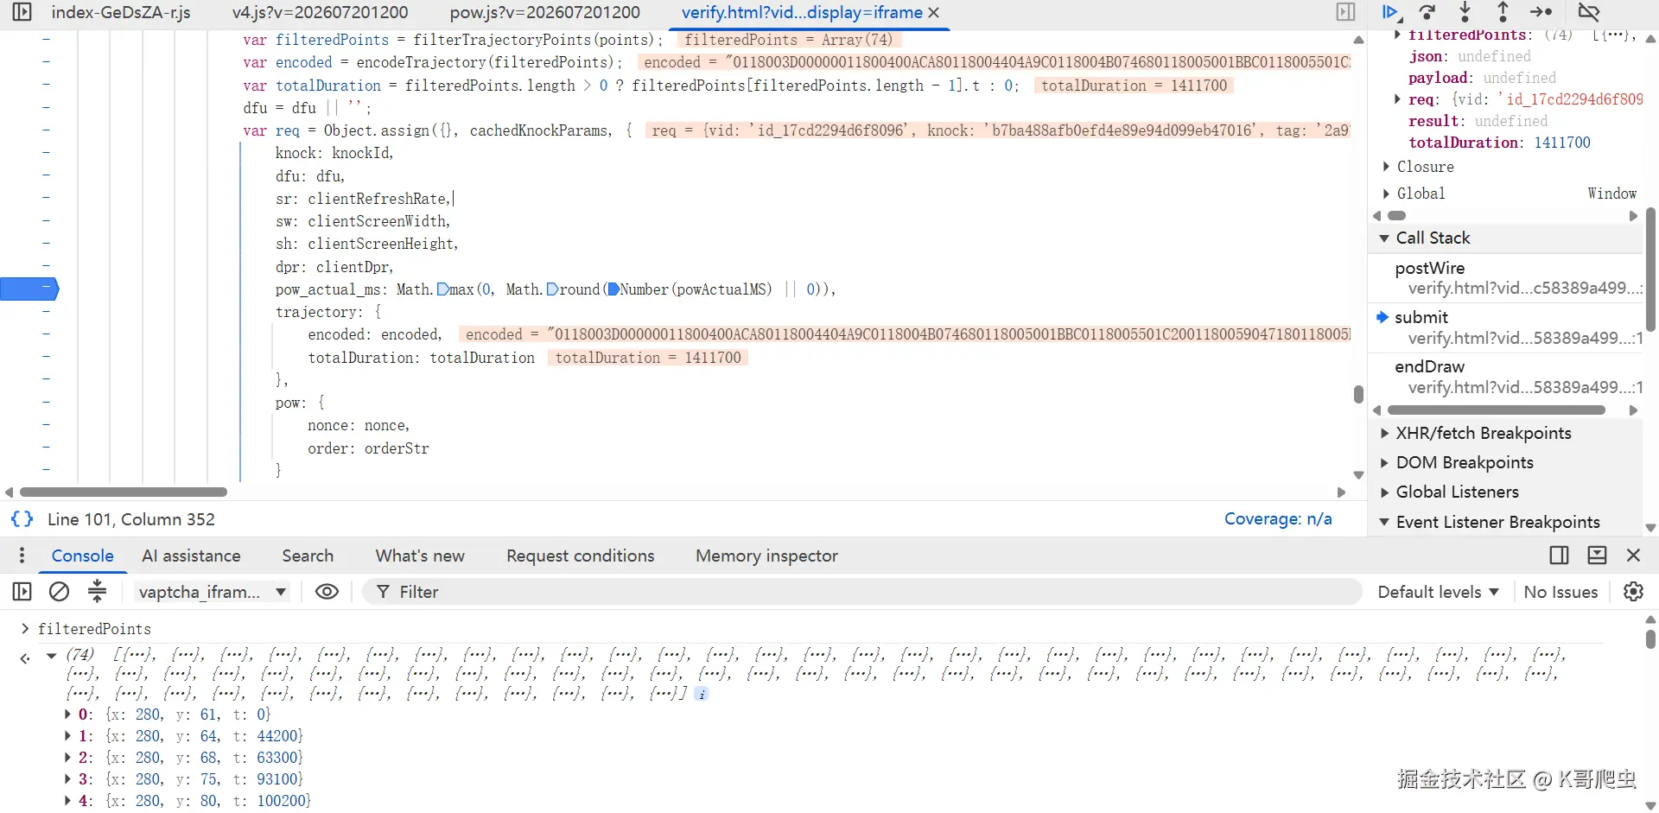Open the index-GeDsZA-r.js tab
Viewport: 1659px width, 813px height.
121,13
